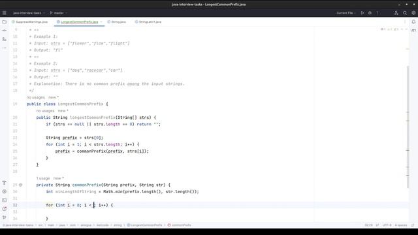
Task: Open the Project tool window
Action: pos(5,22)
